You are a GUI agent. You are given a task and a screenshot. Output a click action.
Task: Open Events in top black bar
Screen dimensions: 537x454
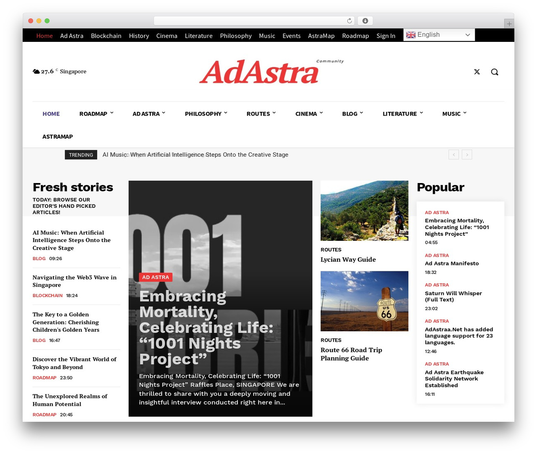292,36
